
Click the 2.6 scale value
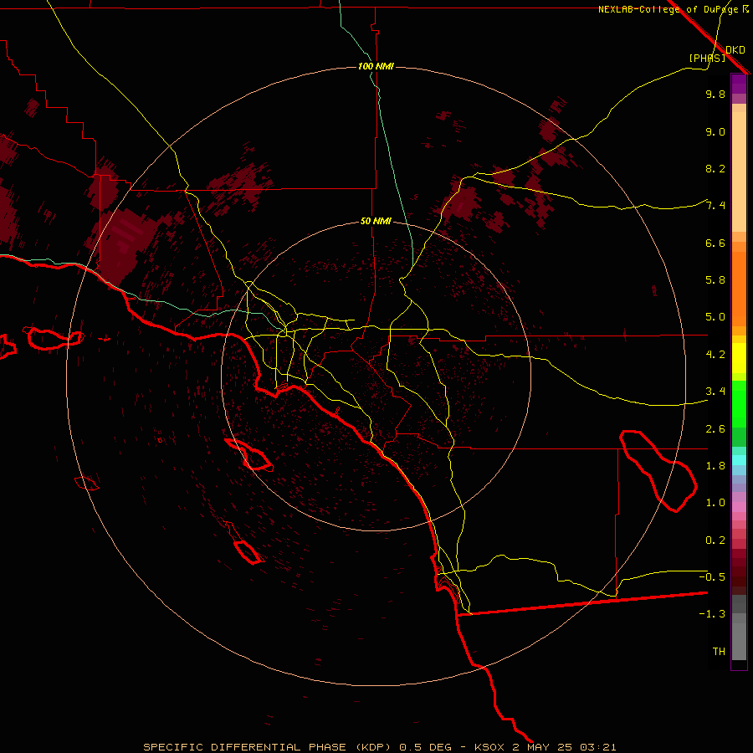click(715, 429)
